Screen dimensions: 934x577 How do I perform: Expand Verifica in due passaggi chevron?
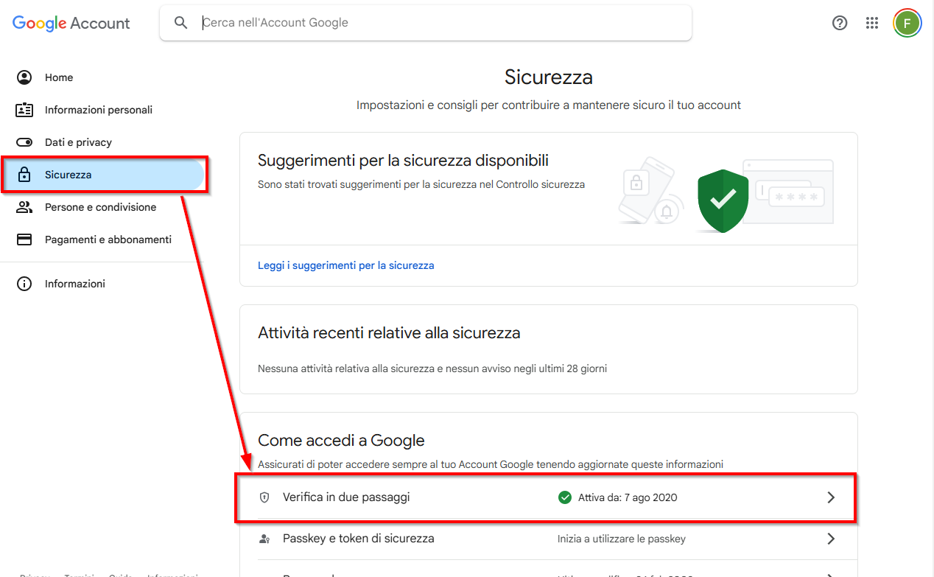[x=831, y=497]
